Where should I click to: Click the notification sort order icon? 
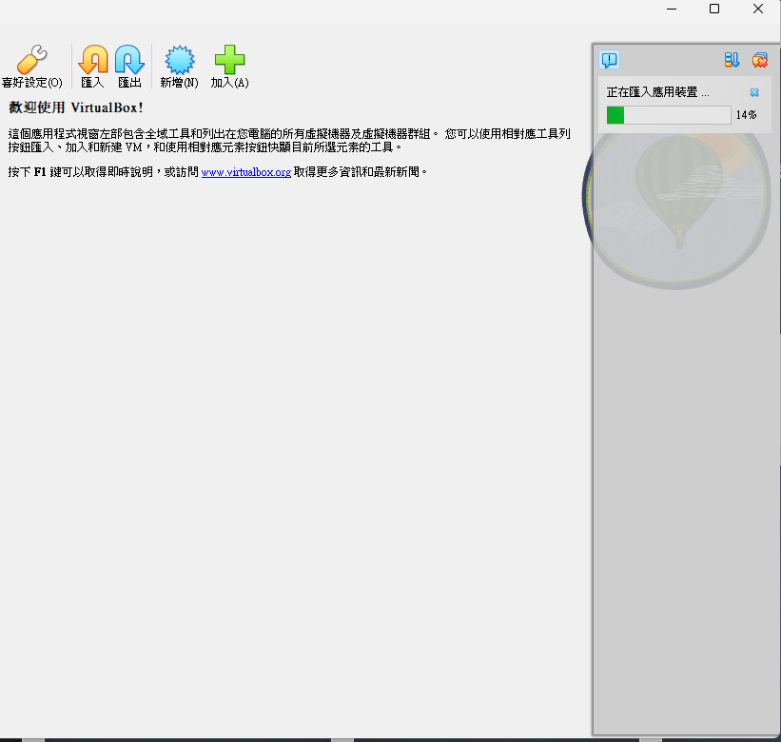[x=732, y=60]
